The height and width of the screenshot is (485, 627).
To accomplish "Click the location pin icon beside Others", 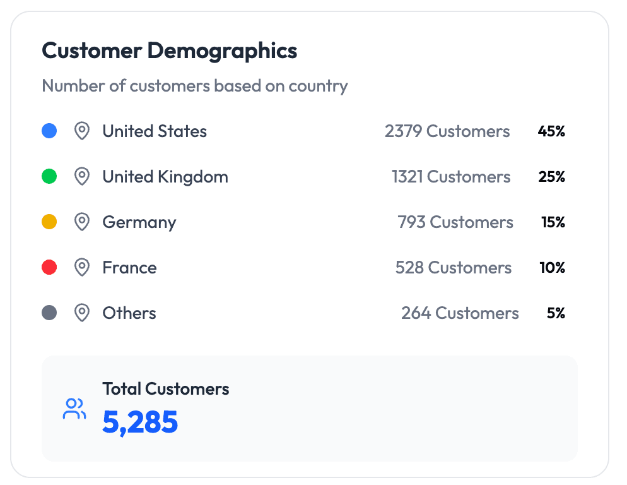I will click(82, 313).
